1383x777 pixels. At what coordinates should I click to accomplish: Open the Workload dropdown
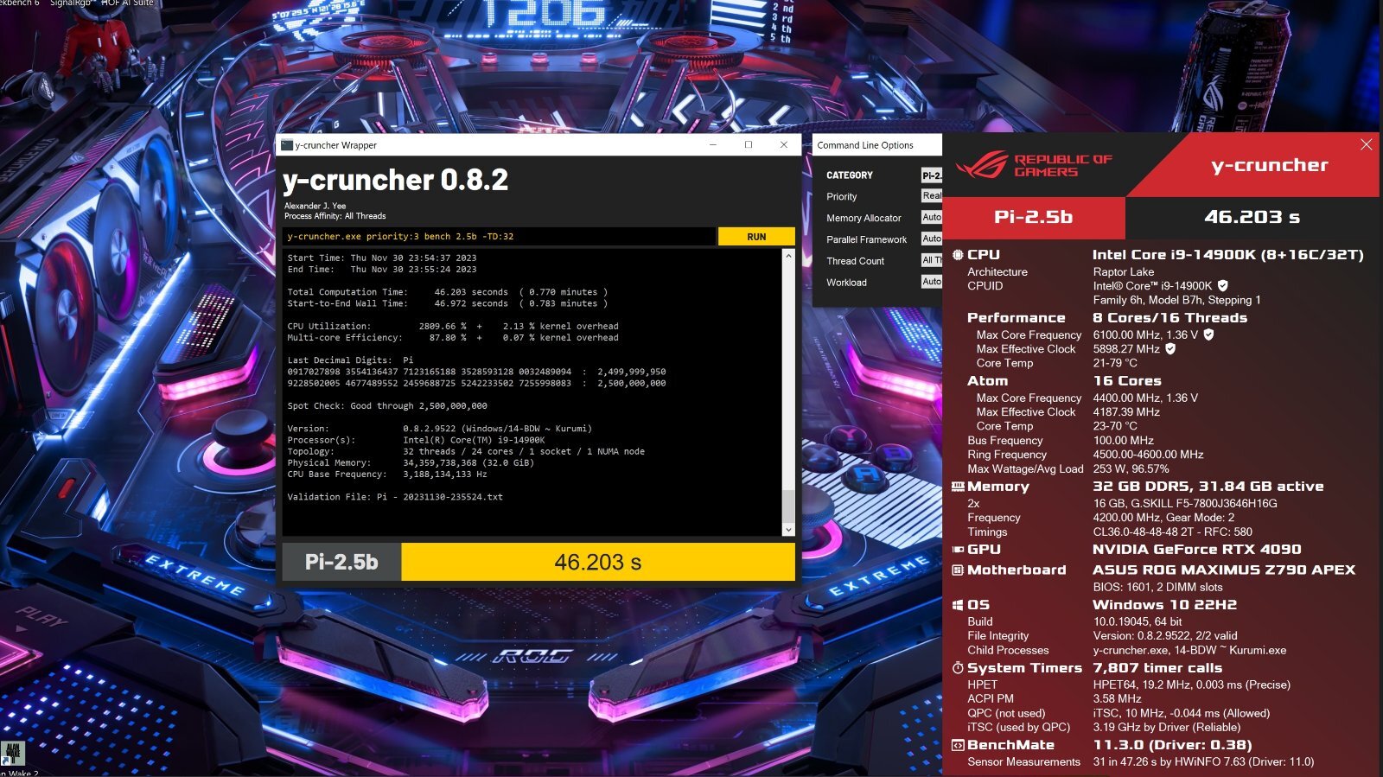tap(931, 282)
